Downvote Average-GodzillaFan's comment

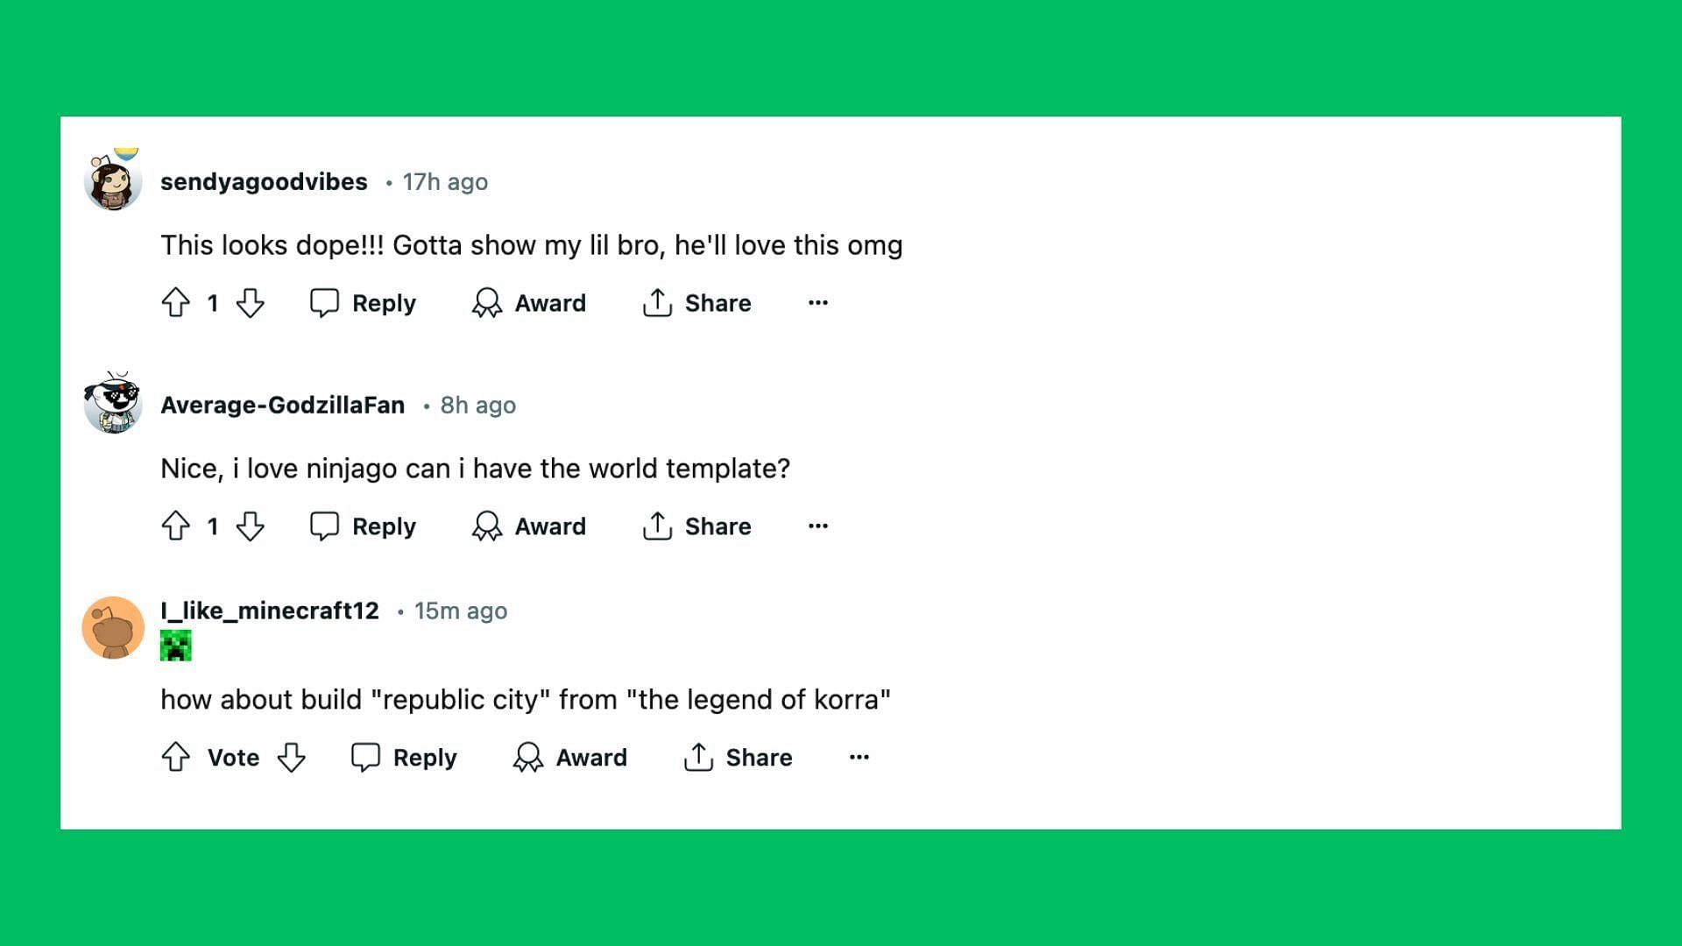click(251, 526)
